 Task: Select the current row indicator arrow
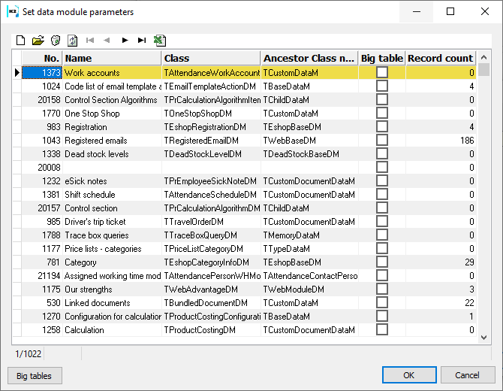tap(17, 73)
